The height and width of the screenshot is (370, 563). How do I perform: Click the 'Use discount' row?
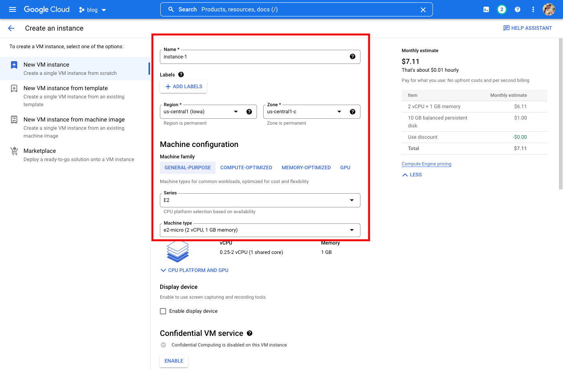pos(474,137)
